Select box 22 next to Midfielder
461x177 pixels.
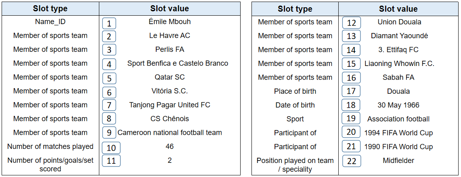tap(352, 161)
